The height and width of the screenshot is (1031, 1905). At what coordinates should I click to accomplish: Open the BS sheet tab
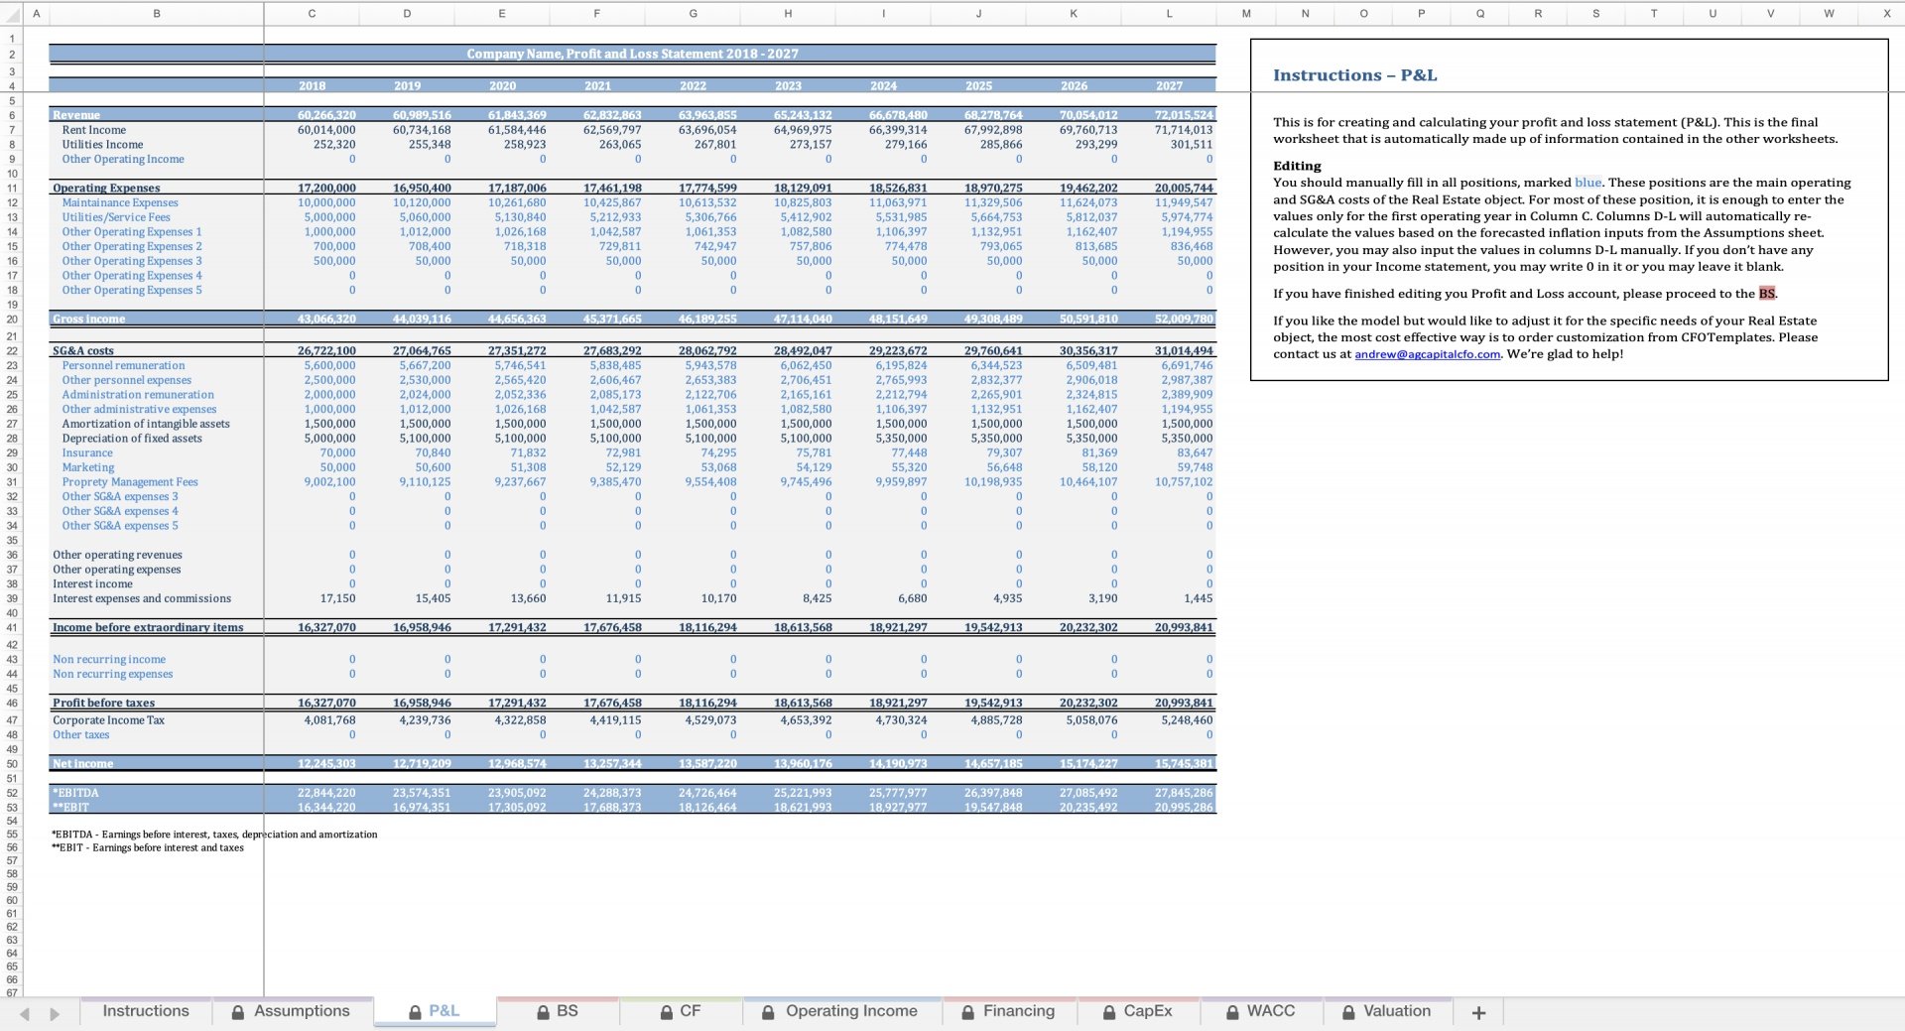[x=557, y=1011]
